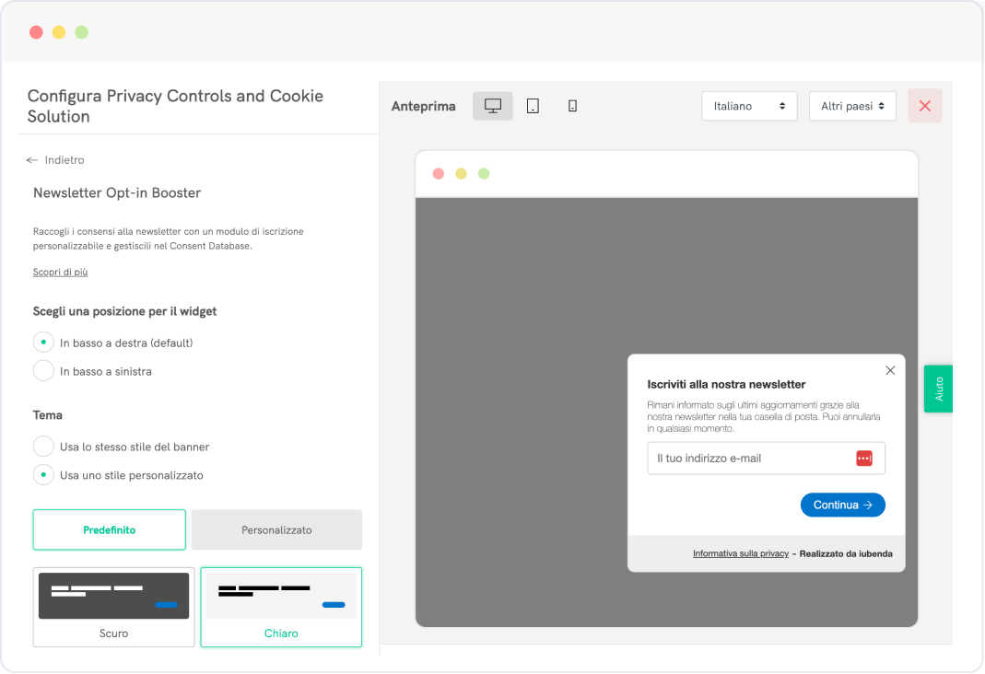985x674 pixels.
Task: Select 'In basso a destra (default)' position
Action: (x=43, y=343)
